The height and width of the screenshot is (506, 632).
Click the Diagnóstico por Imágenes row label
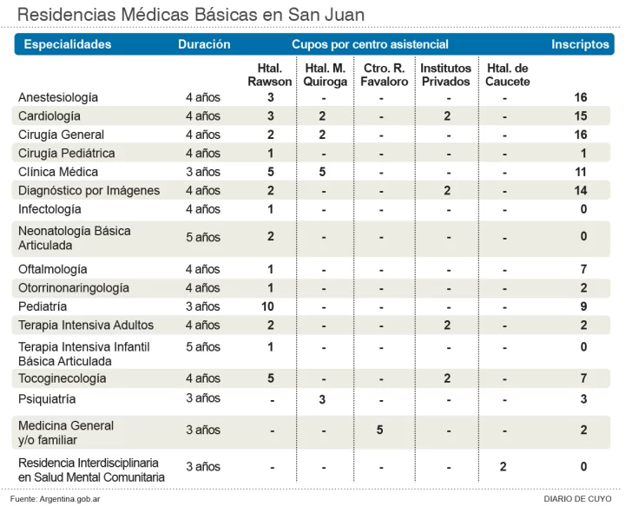click(x=89, y=191)
